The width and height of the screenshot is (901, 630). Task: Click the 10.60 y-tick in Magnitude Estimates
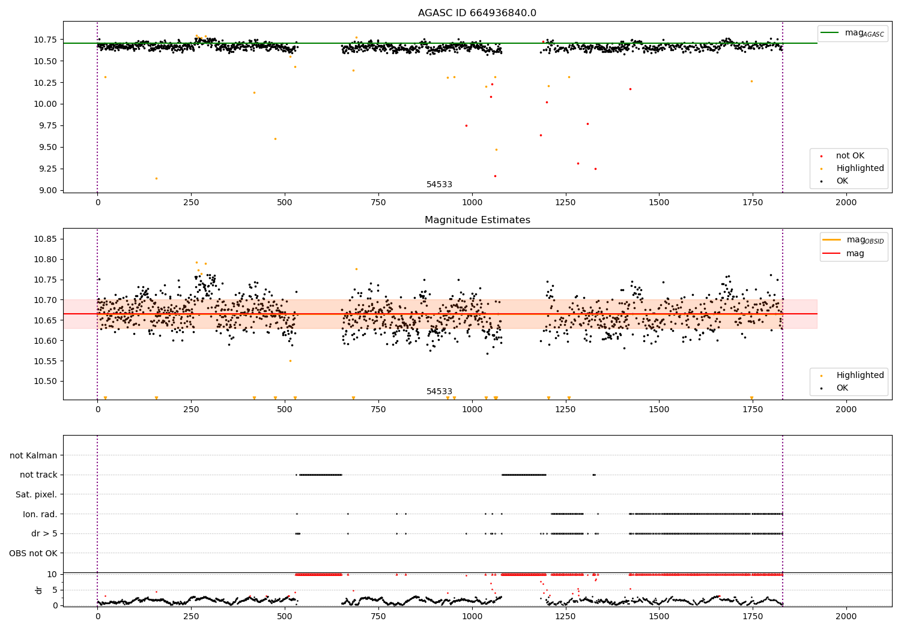pos(46,341)
